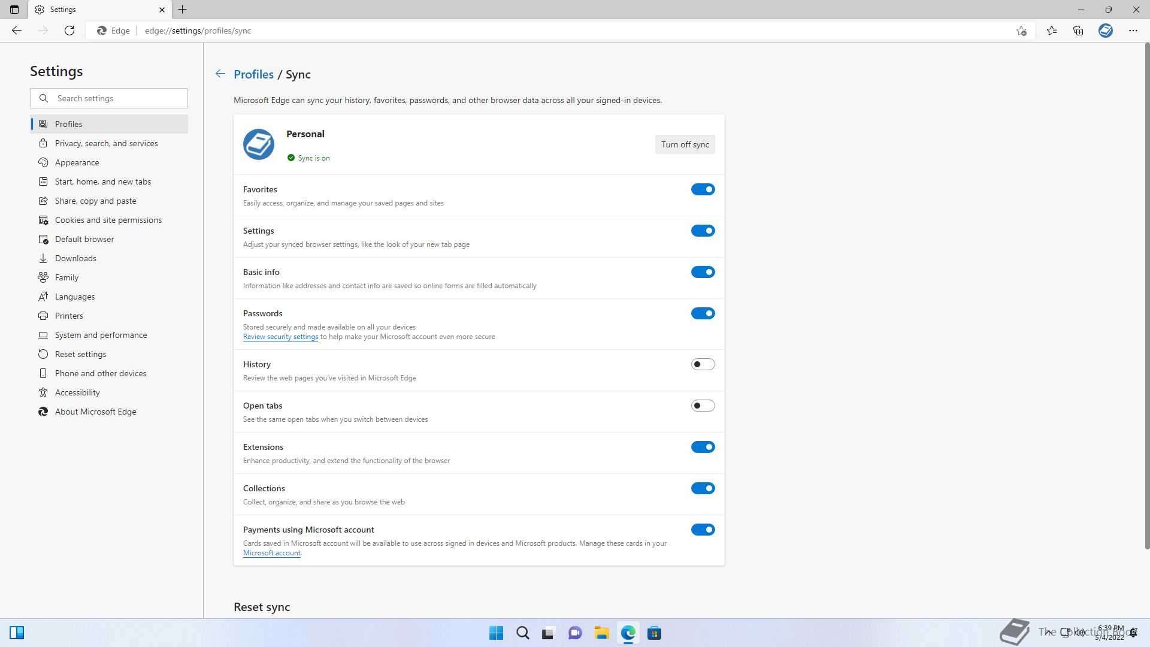Open a new tab with plus icon

coord(183,10)
